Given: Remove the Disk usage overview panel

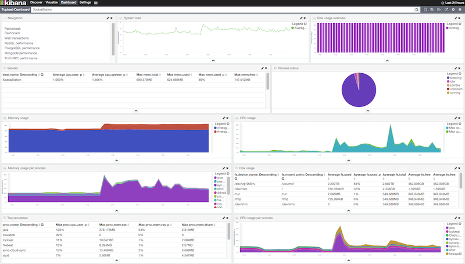Looking at the screenshot, I should [460, 19].
